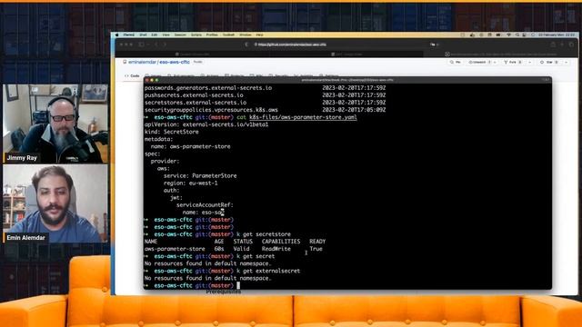Open the Apple menu
Image resolution: width=582 pixels, height=327 pixels.
[x=117, y=35]
